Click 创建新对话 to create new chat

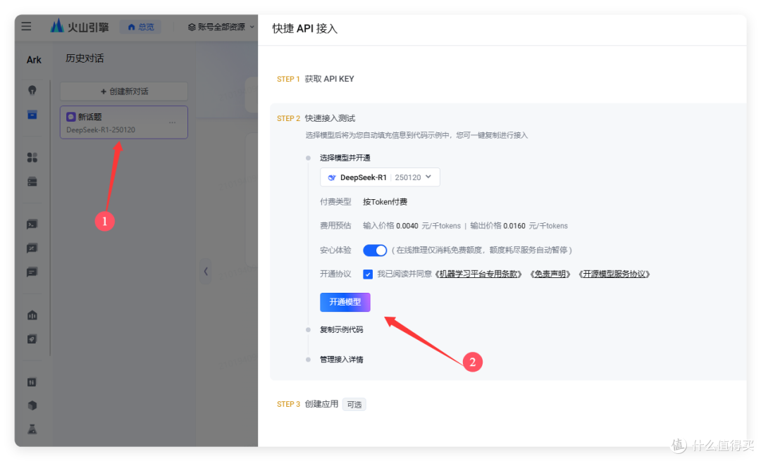pyautogui.click(x=124, y=91)
